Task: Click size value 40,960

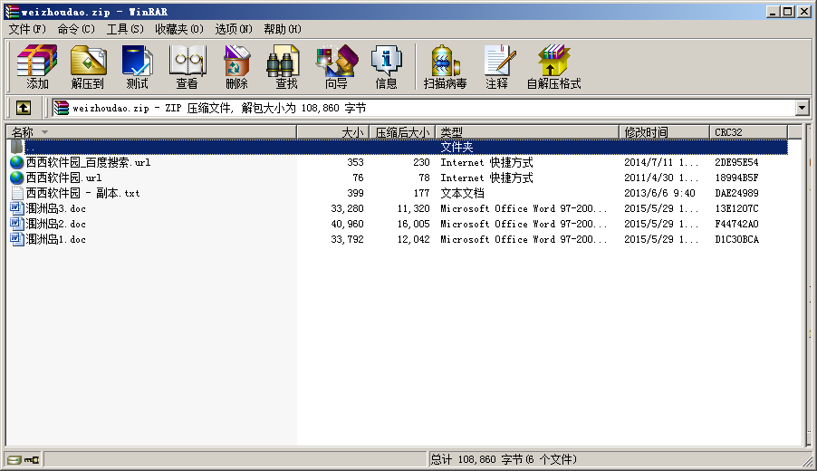Action: (x=347, y=224)
